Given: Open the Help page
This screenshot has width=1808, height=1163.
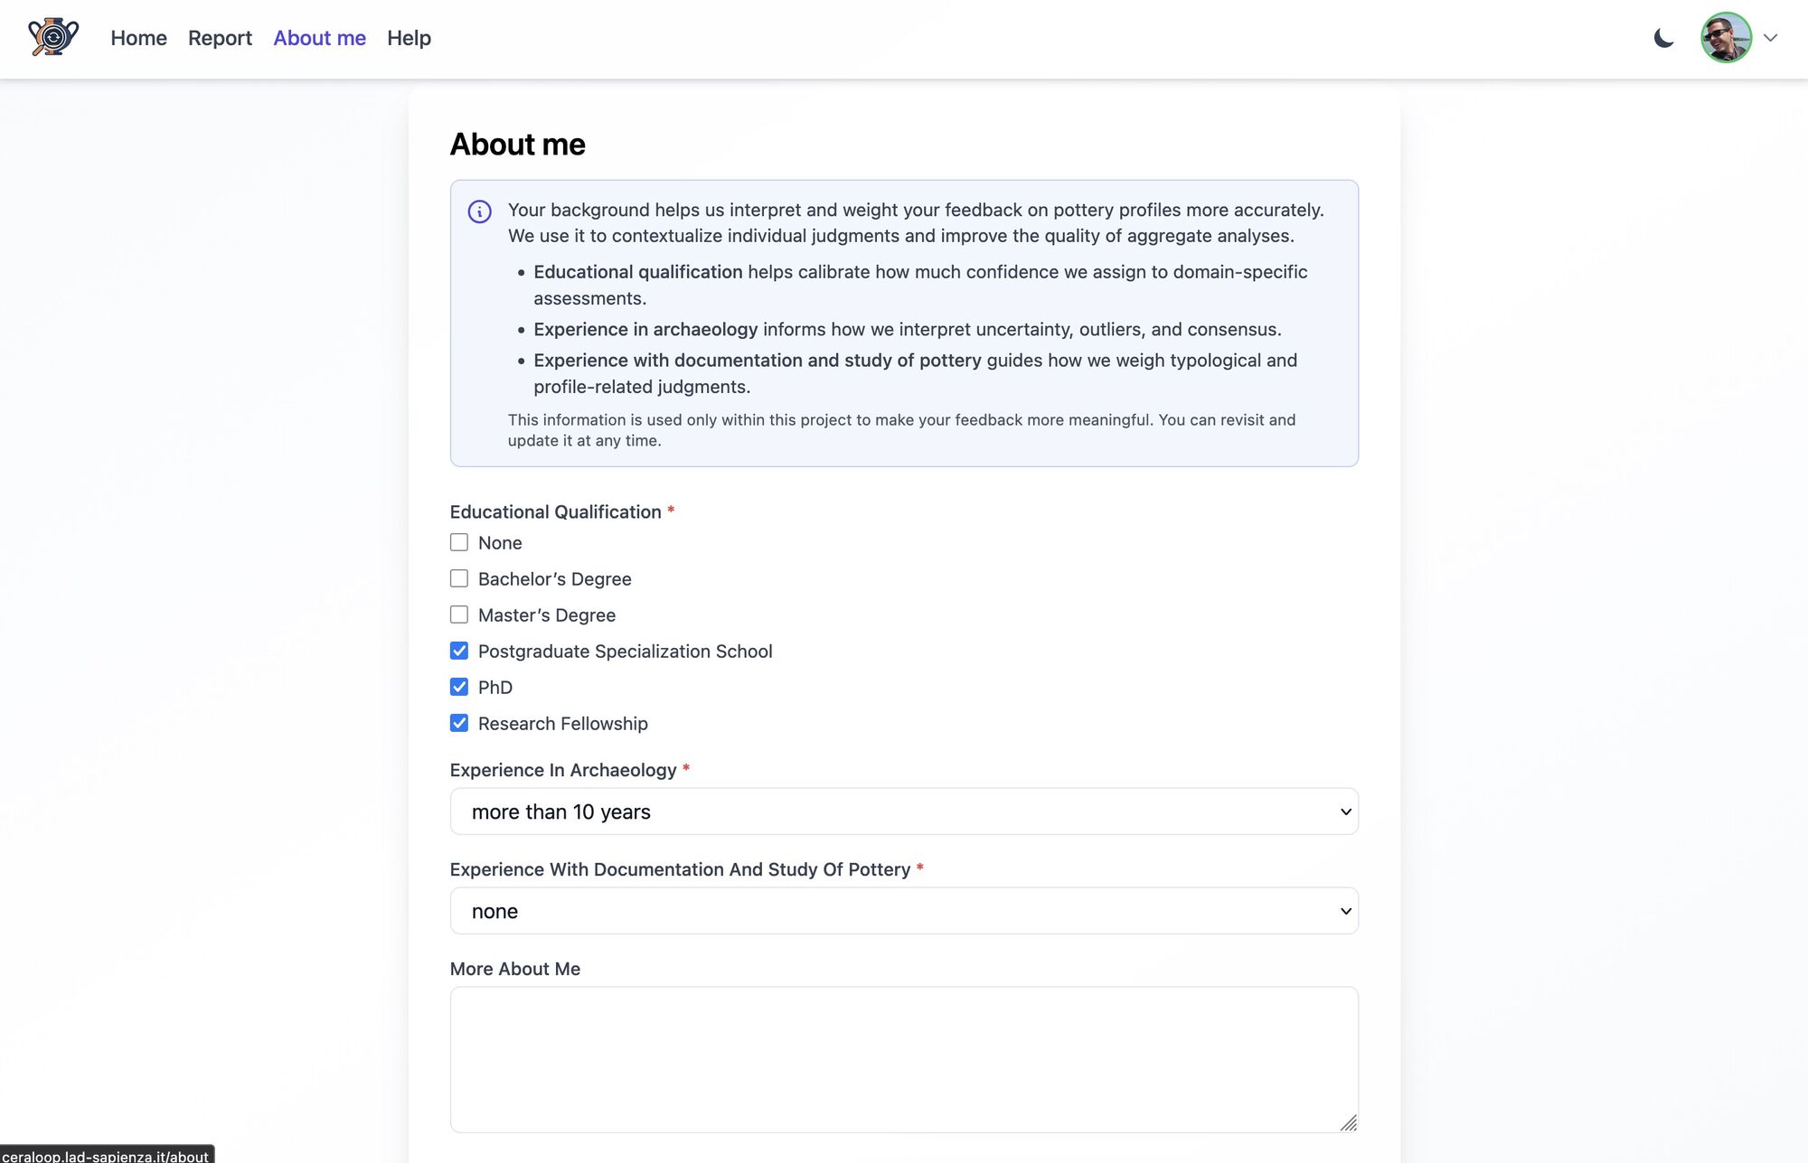Looking at the screenshot, I should coord(409,38).
